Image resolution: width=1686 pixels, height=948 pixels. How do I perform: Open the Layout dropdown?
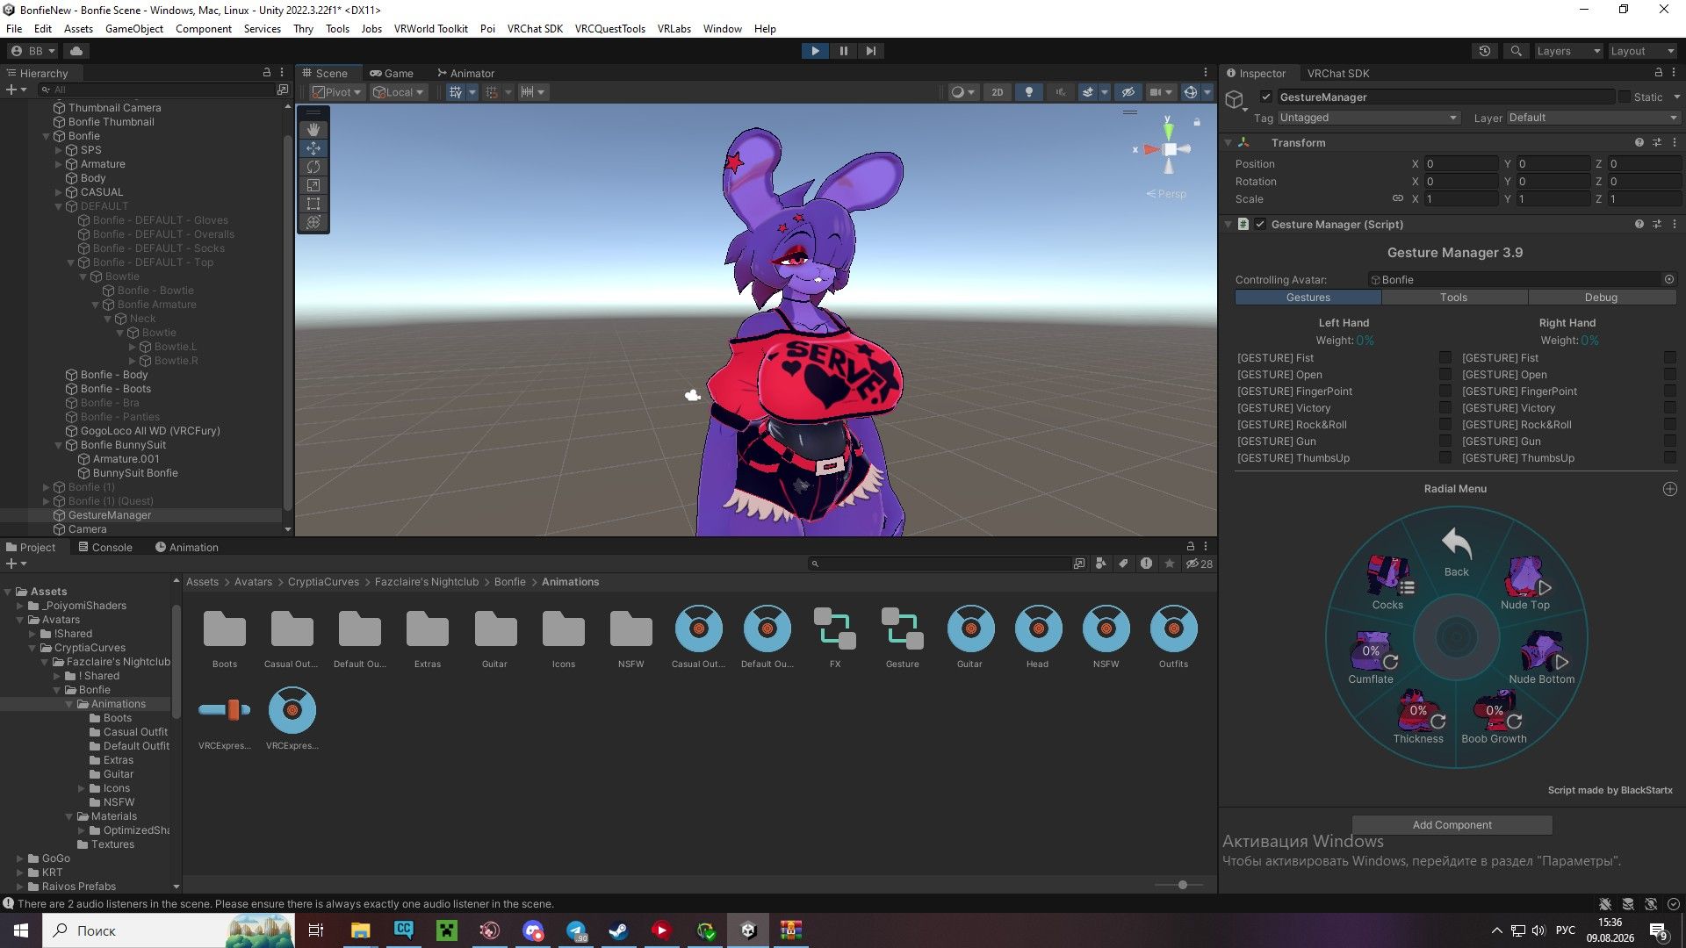coord(1642,51)
